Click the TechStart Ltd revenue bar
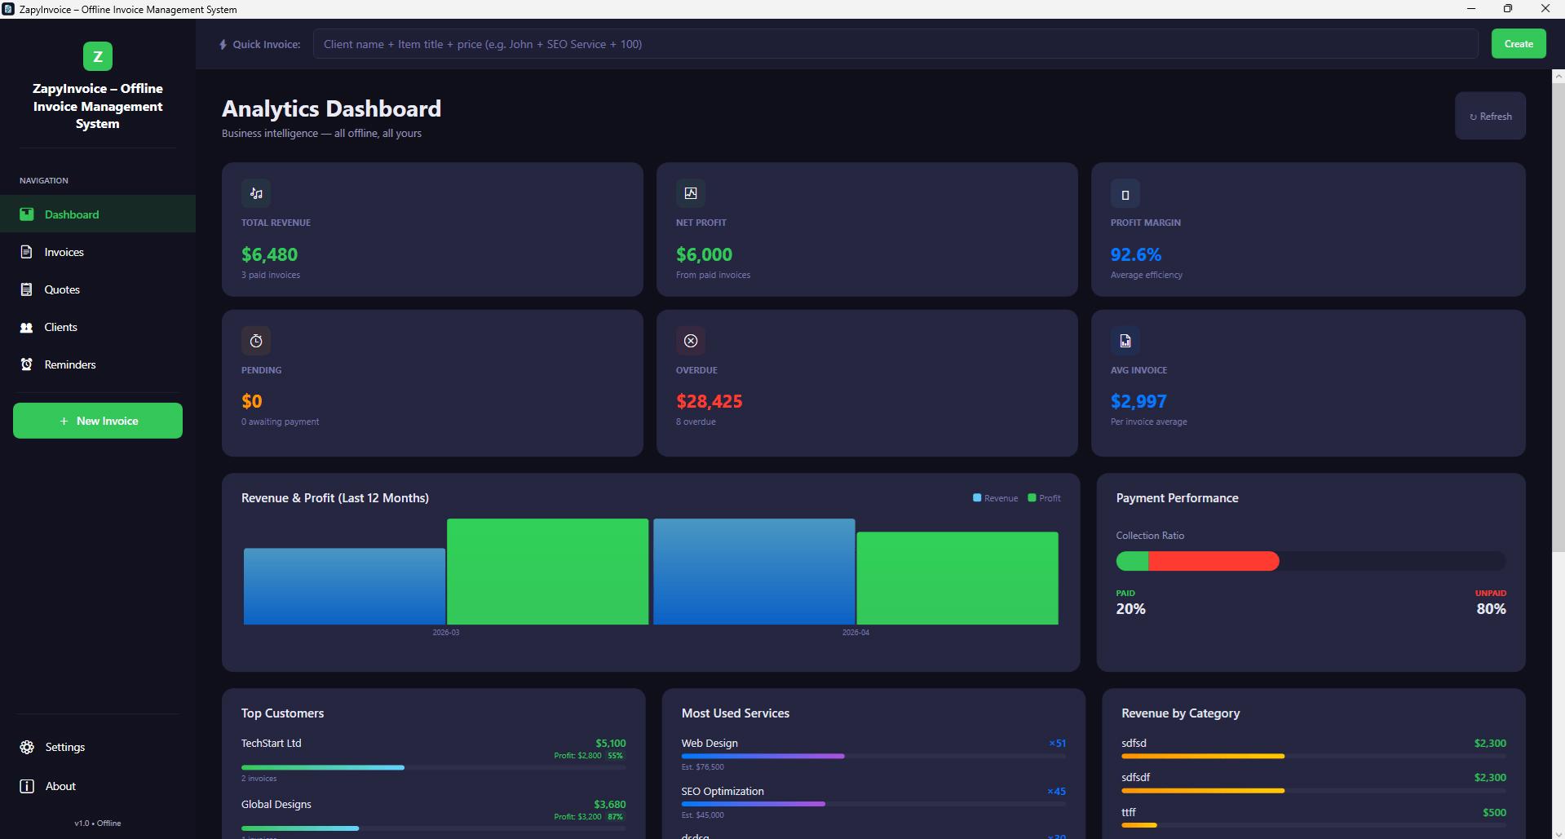 pos(433,767)
